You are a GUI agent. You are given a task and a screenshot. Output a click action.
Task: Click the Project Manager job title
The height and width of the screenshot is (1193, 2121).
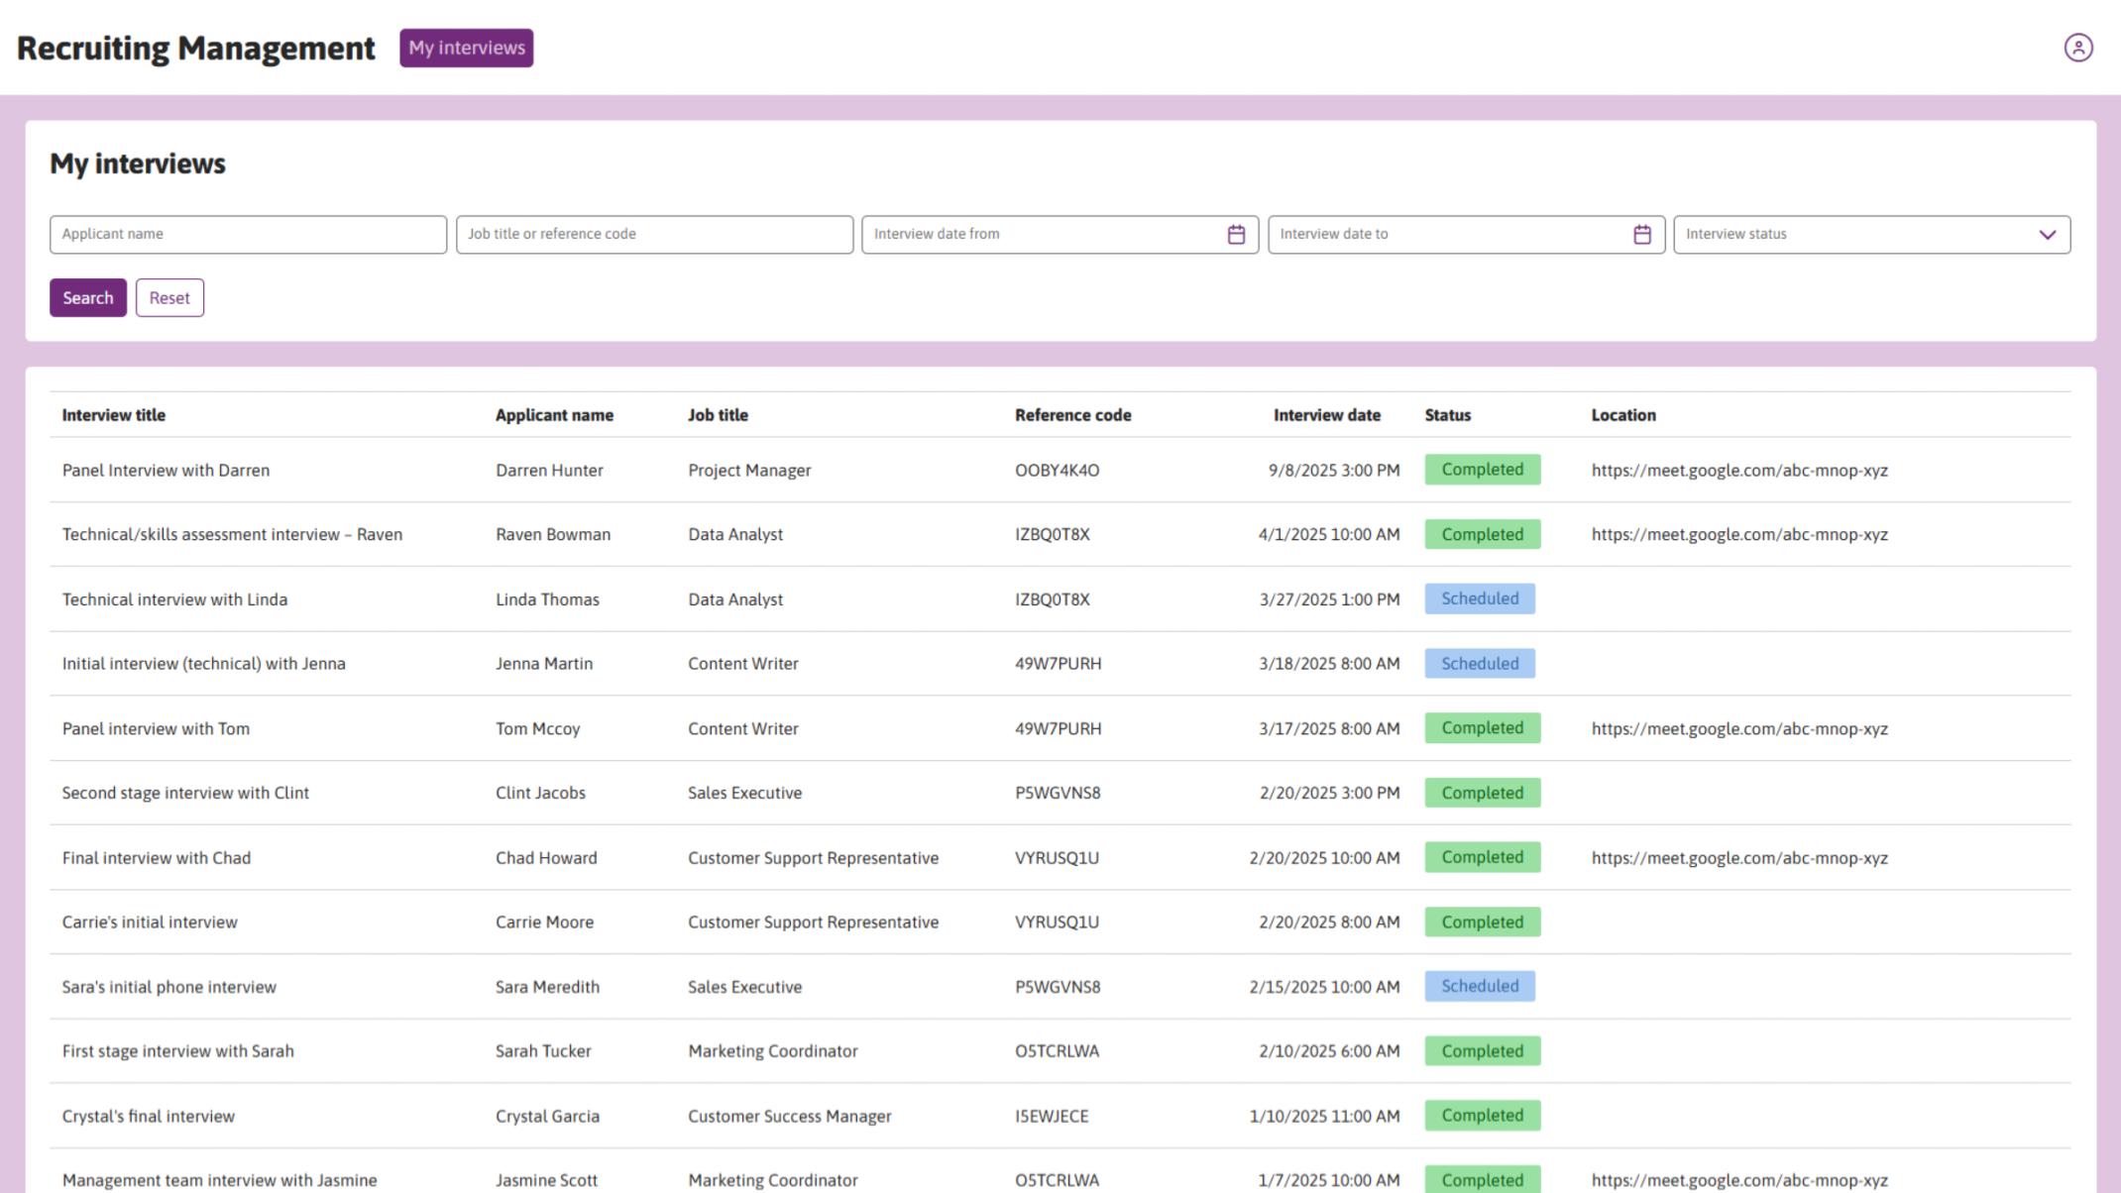(749, 471)
